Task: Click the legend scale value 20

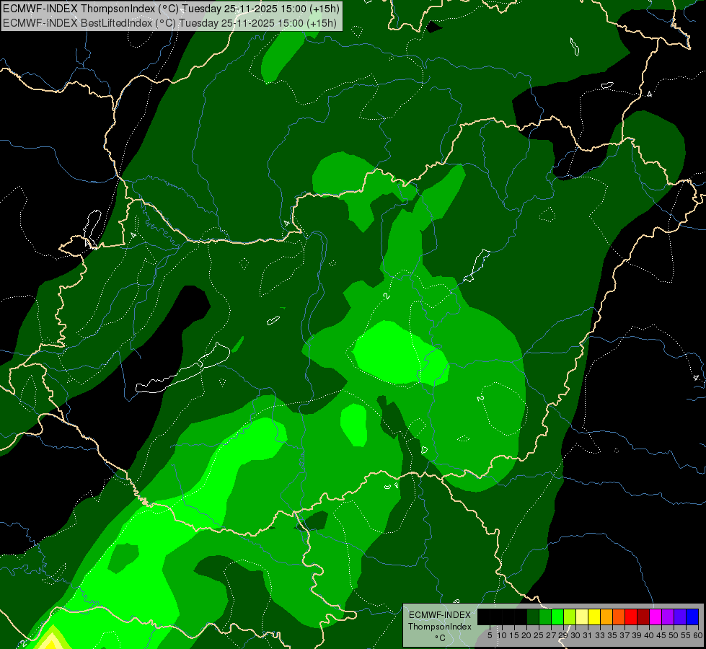Action: (527, 635)
